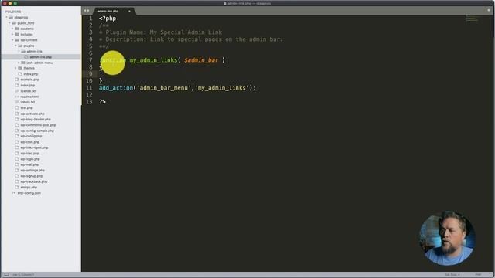495x278 pixels.
Task: Click the closing ?> tag on line 13
Action: pyautogui.click(x=102, y=102)
